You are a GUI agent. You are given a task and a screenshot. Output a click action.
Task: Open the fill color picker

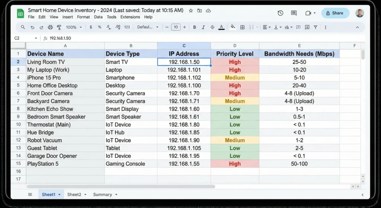pyautogui.click(x=233, y=27)
